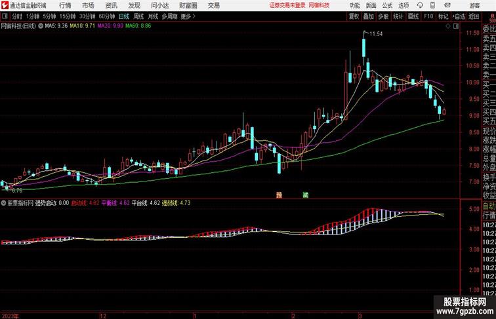This screenshot has height=319, width=496.
Task: Switch to 分时 chart tab
Action: click(x=17, y=16)
